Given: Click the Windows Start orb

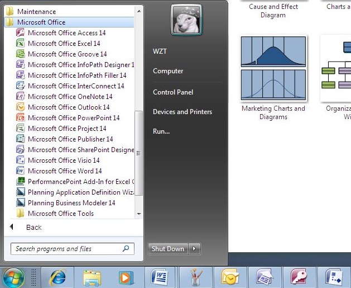Looking at the screenshot, I should coord(13,277).
